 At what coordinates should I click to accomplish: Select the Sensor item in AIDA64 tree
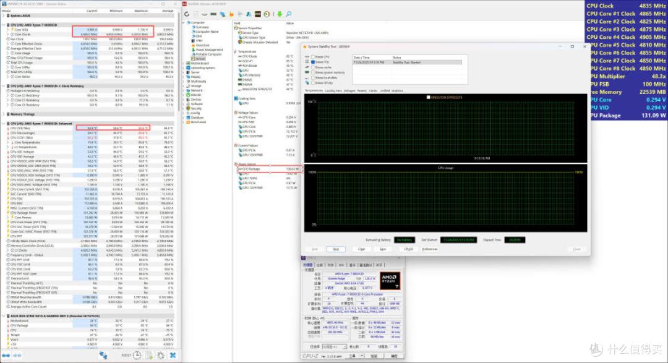(200, 59)
